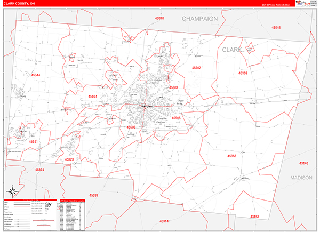The width and height of the screenshot is (320, 232).
Task: Click the ZIP Code Index/Grid Locator header
Action: [x=73, y=201]
